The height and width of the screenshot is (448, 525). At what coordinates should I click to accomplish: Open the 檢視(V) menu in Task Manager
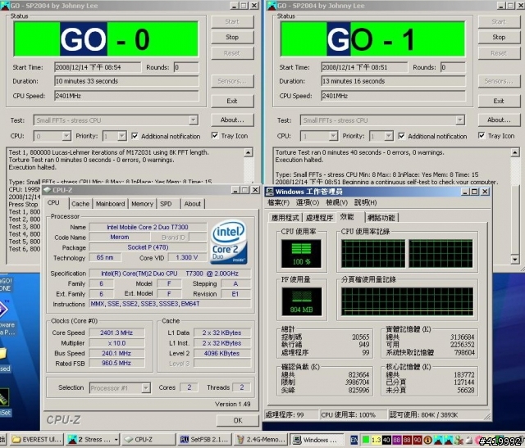point(337,202)
